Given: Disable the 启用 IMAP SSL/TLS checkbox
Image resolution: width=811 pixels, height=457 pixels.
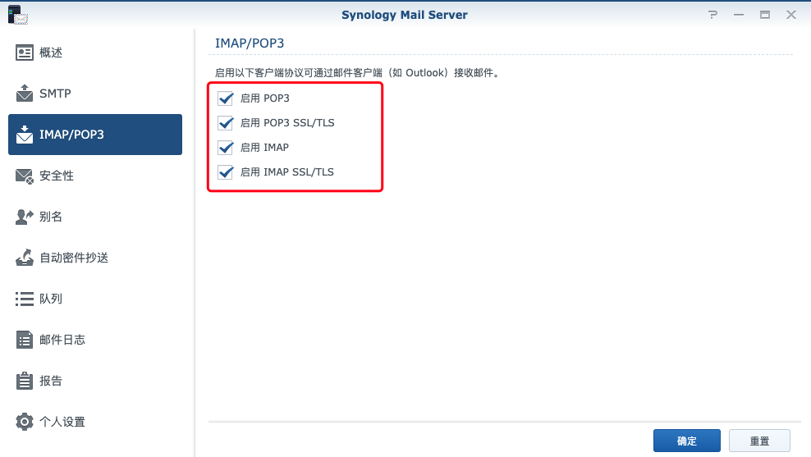Looking at the screenshot, I should point(226,172).
